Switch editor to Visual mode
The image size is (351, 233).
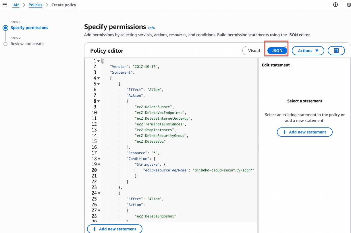(254, 51)
